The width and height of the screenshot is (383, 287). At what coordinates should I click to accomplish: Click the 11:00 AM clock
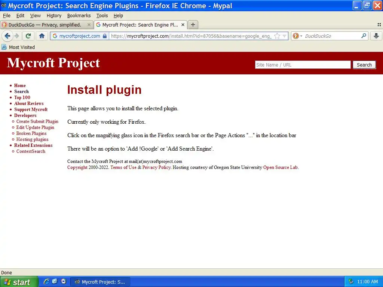coord(367,282)
